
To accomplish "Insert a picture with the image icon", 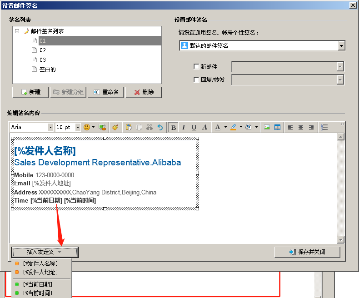I will point(267,127).
